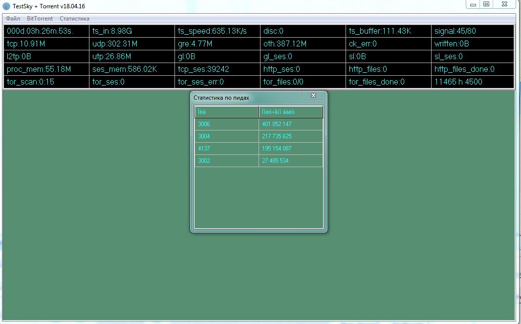This screenshot has width=521, height=324.
Task: Open the Файл menu
Action: click(x=13, y=19)
